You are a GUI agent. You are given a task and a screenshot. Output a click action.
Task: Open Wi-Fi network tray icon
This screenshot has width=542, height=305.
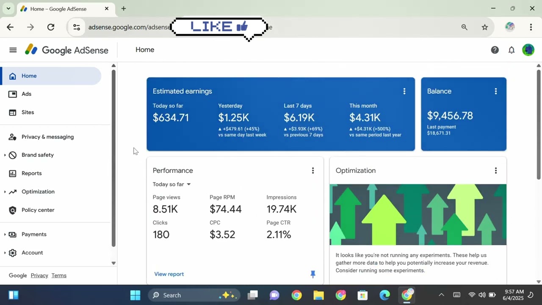(x=472, y=295)
